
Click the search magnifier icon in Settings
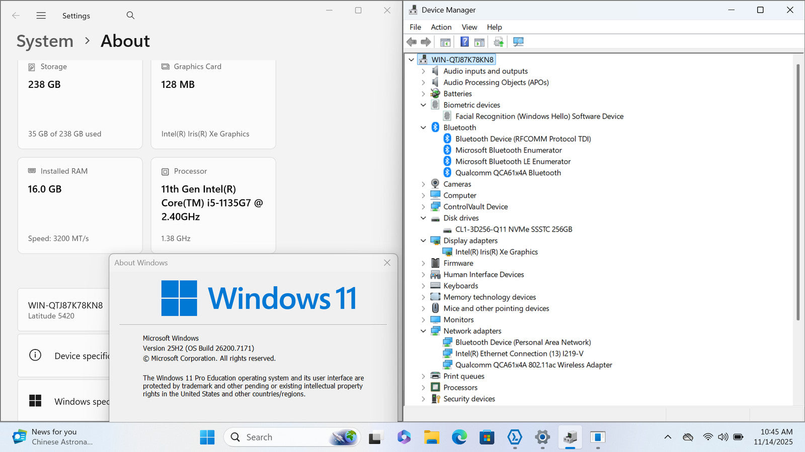pyautogui.click(x=130, y=16)
